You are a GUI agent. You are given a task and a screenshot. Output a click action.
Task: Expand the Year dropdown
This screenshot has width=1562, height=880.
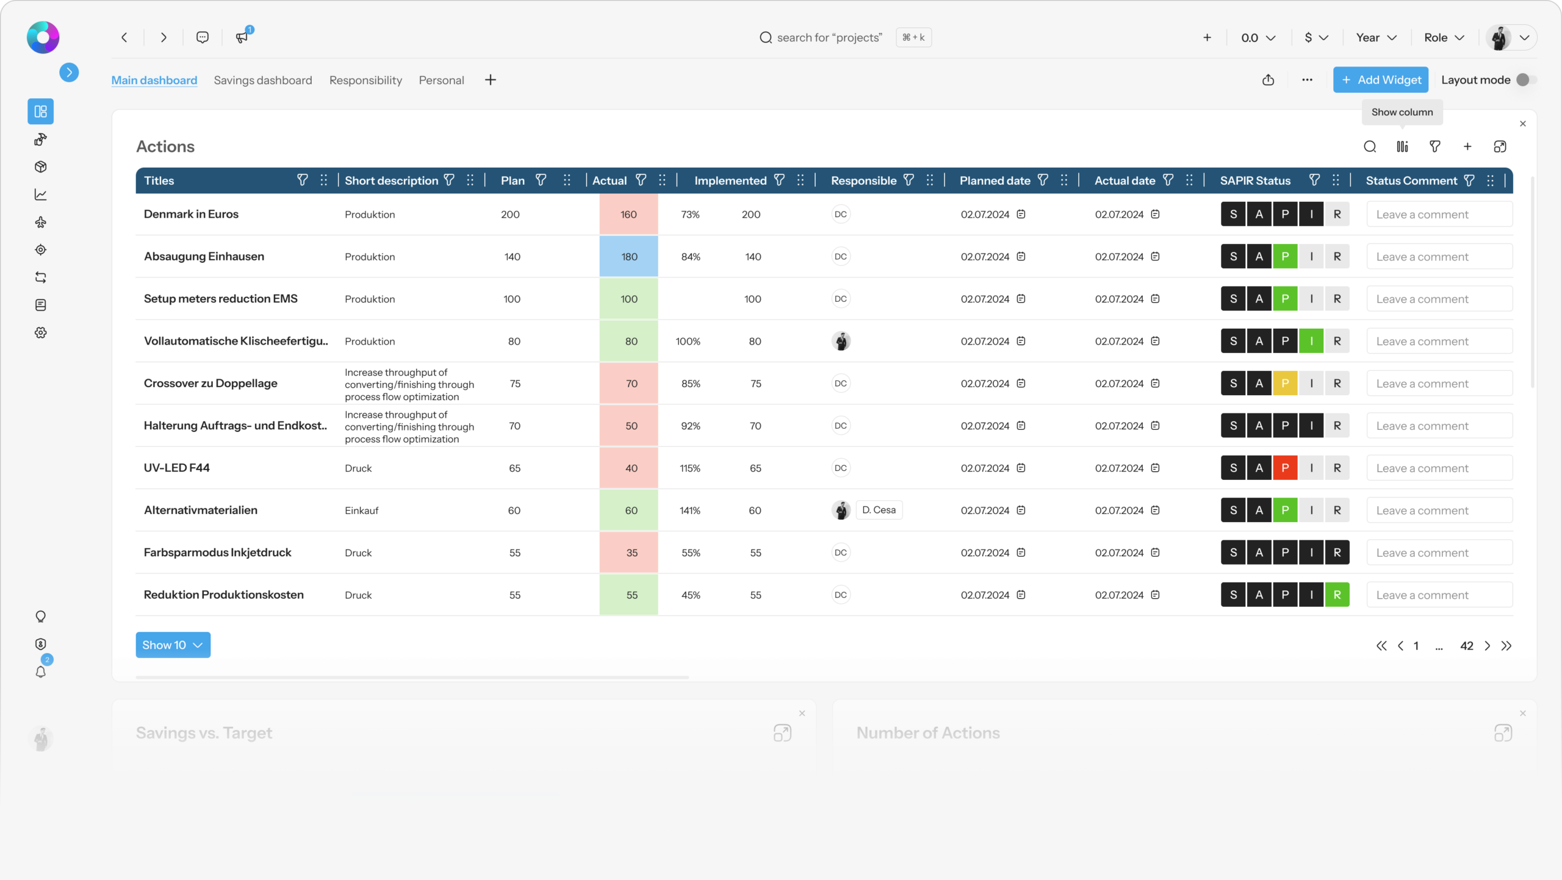pyautogui.click(x=1376, y=38)
